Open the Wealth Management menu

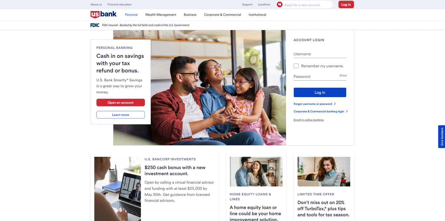click(x=161, y=15)
